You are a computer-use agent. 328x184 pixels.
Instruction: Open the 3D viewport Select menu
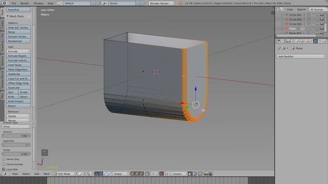click(x=26, y=174)
